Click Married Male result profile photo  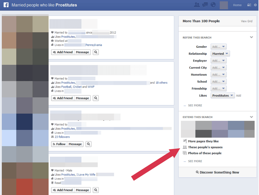[25, 175]
